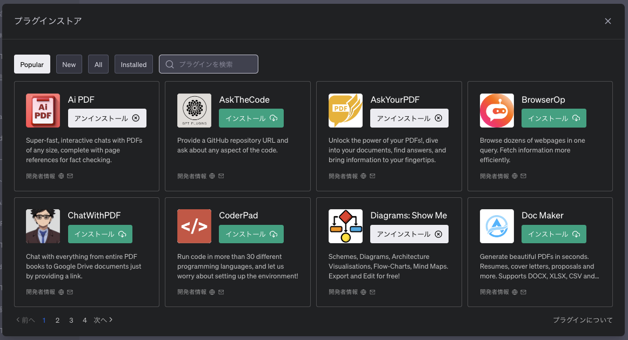Select the Doc Maker logo
This screenshot has width=628, height=340.
497,226
